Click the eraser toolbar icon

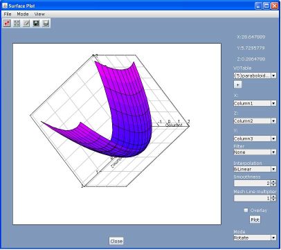tap(26, 24)
